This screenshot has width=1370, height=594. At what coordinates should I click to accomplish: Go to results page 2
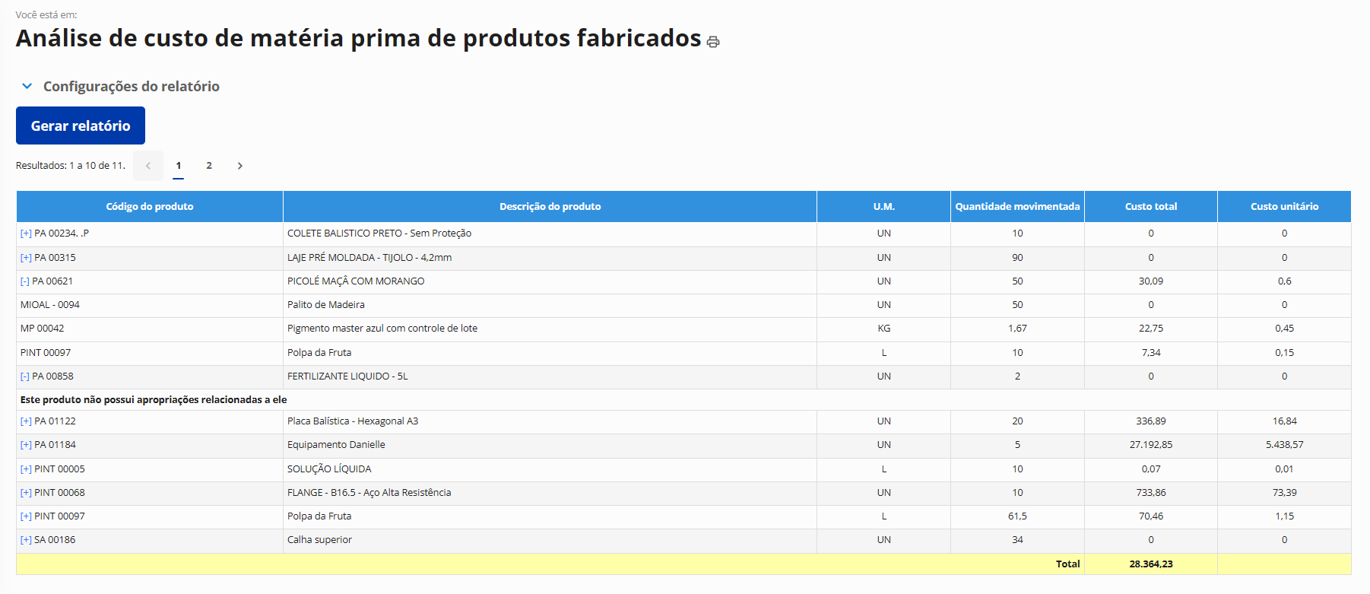pyautogui.click(x=209, y=166)
